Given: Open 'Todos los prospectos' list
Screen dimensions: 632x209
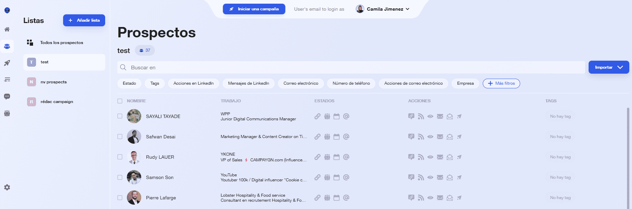Looking at the screenshot, I should coord(61,43).
